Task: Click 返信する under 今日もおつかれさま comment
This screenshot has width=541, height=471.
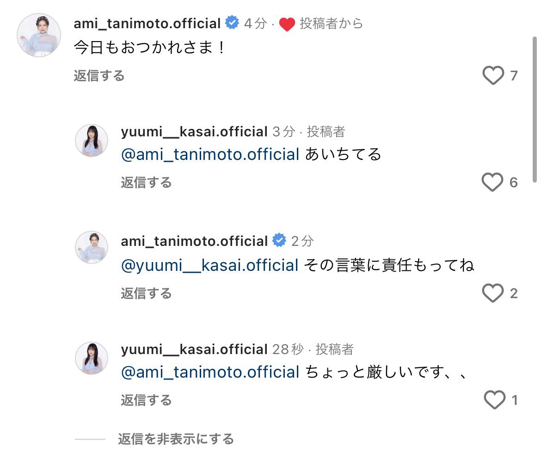Action: 99,75
